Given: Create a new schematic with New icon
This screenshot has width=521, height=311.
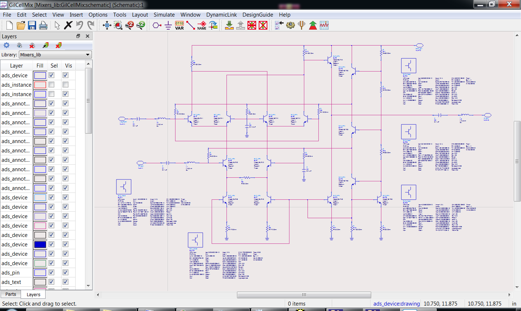Looking at the screenshot, I should 9,25.
